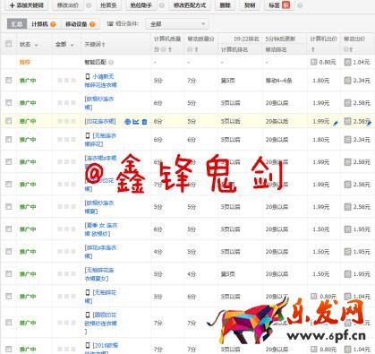Click the phone icon before 小清新无袖碎花连衣裙

point(88,76)
